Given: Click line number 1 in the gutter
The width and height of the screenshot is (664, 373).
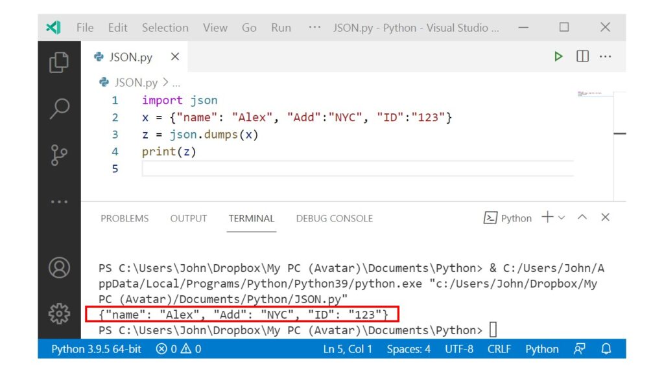Looking at the screenshot, I should click(x=115, y=100).
